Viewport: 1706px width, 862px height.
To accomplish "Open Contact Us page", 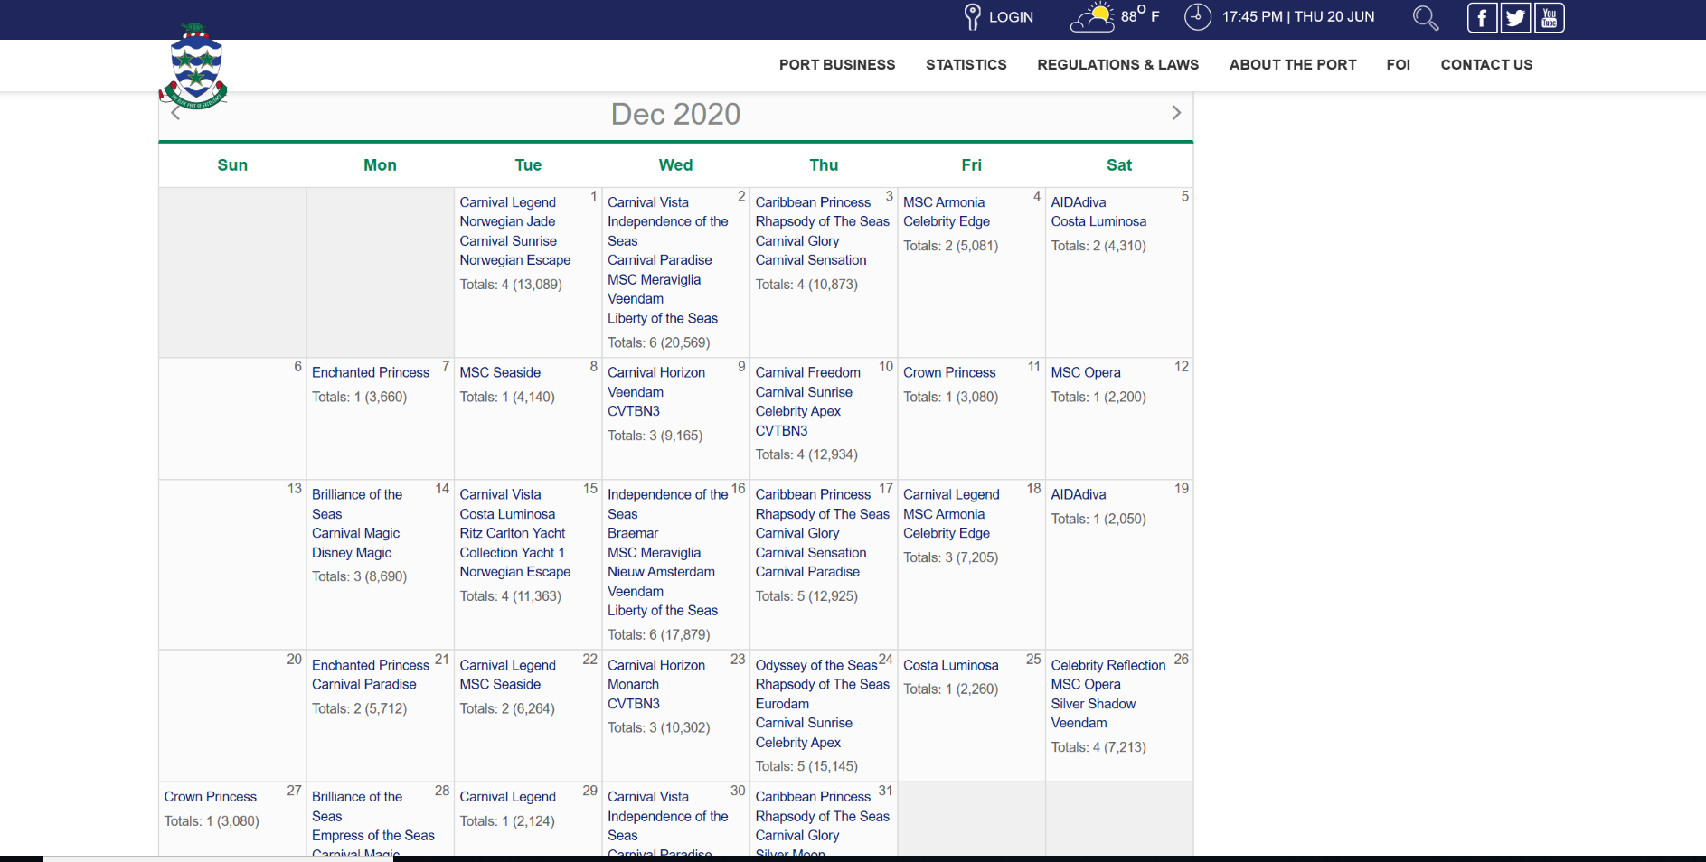I will tap(1486, 65).
